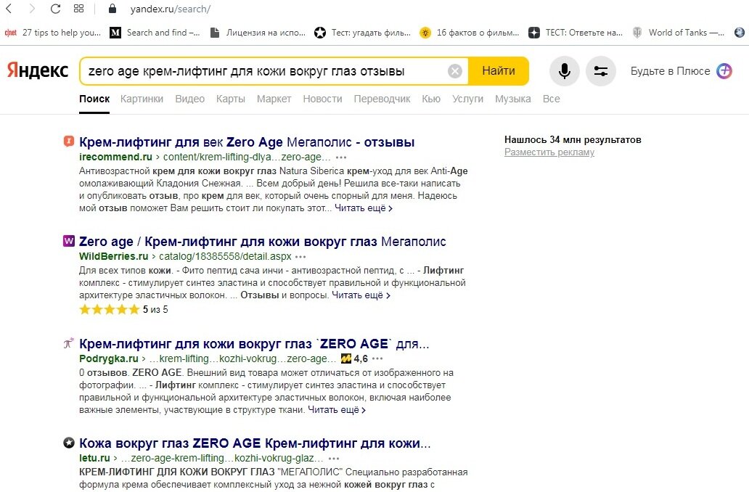Viewport: 749px width, 492px height.
Task: Click the letu.ru domain link
Action: (x=94, y=458)
